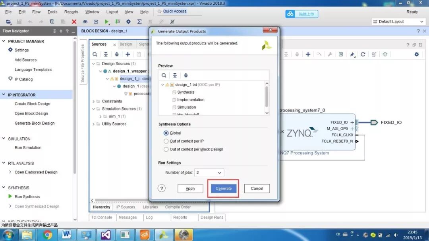Open IP Catalog
429x241 pixels.
click(x=23, y=79)
